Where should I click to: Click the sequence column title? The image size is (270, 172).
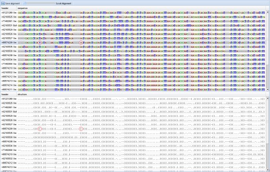point(22,8)
